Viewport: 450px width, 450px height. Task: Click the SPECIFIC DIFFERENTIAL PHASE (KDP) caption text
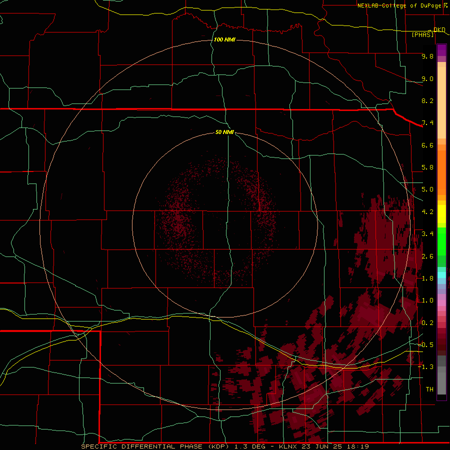tap(155, 446)
